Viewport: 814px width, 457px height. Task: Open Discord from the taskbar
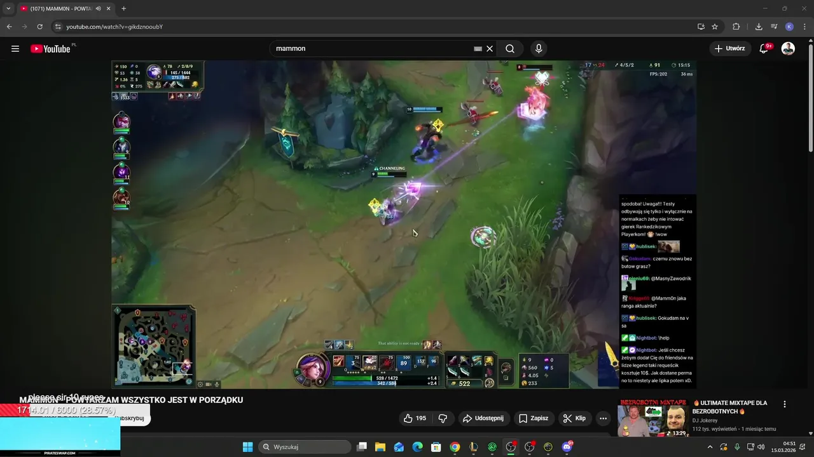[x=567, y=447]
